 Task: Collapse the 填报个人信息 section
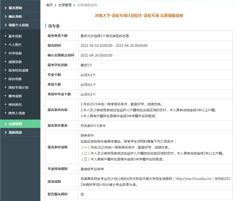pos(18,25)
